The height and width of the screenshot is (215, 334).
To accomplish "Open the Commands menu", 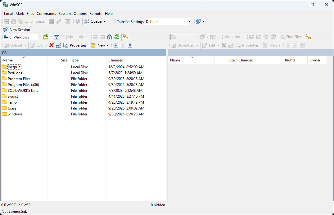I will pyautogui.click(x=46, y=14).
